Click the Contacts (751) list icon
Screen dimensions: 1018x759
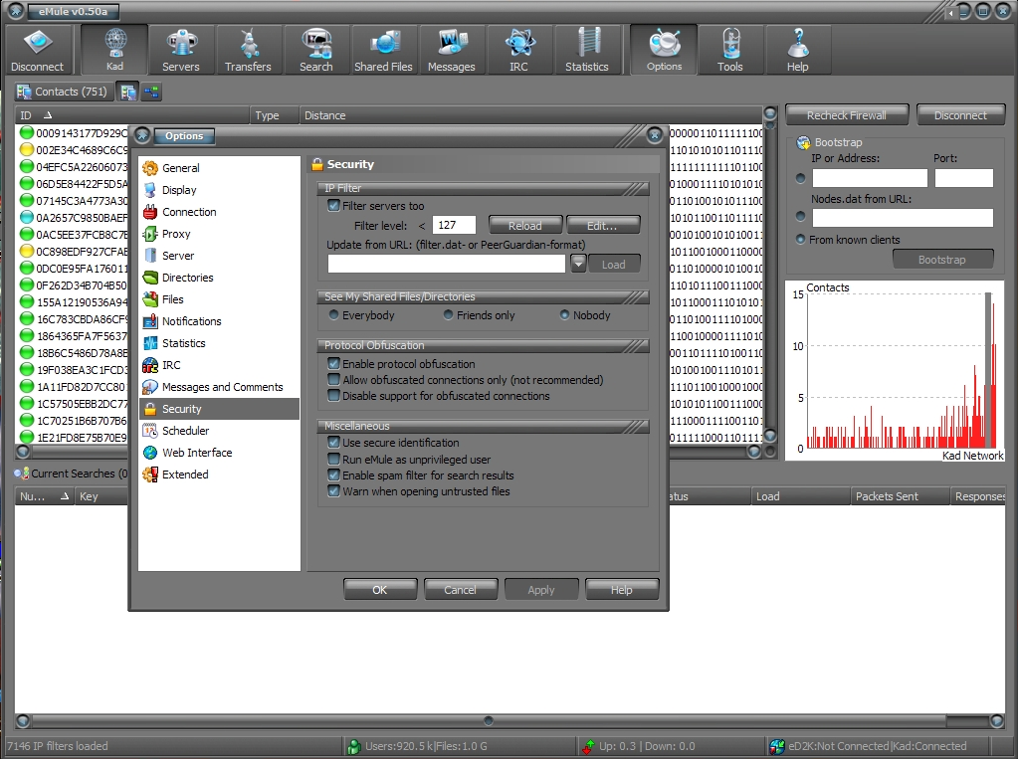point(24,92)
